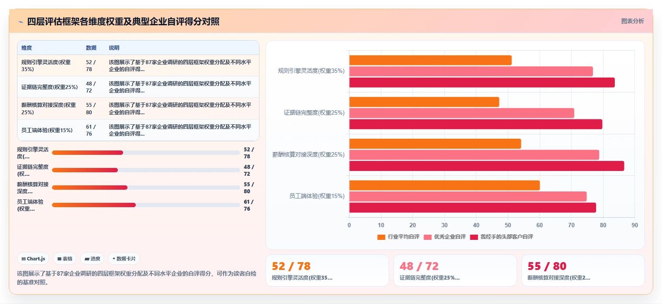Click orange 行业平均 bar for 员工端体验

445,185
